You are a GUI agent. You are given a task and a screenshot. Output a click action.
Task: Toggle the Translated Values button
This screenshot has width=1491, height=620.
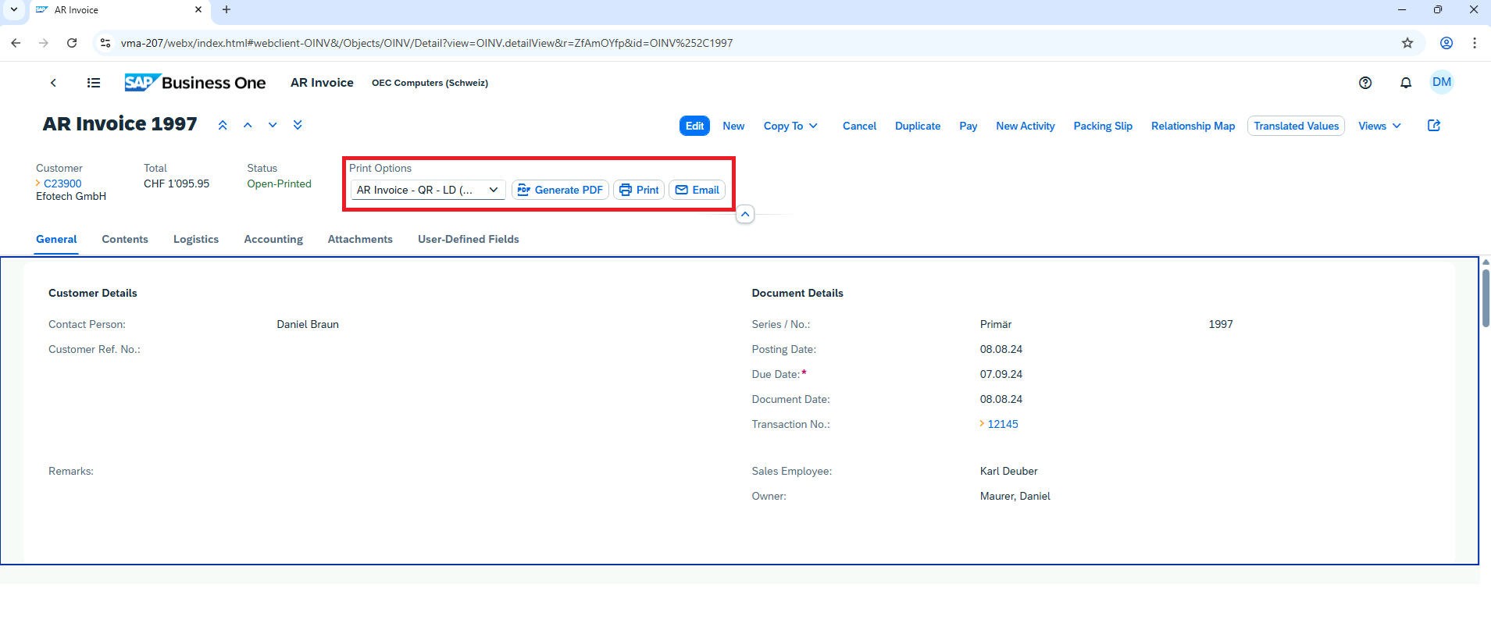pyautogui.click(x=1296, y=126)
